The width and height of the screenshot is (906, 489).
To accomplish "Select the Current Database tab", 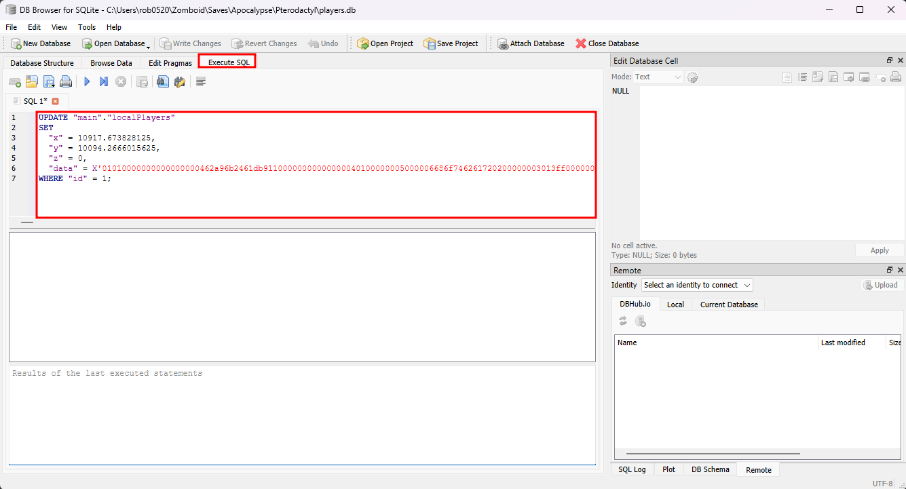I will [729, 305].
